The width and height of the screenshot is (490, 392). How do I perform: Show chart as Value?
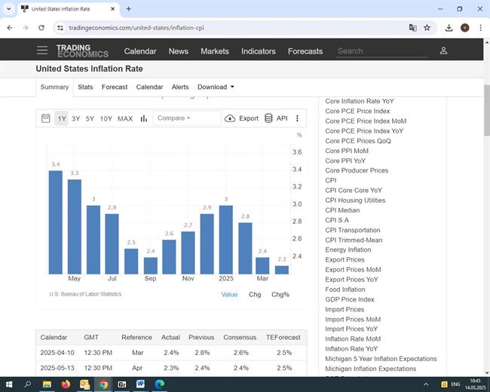coord(229,295)
